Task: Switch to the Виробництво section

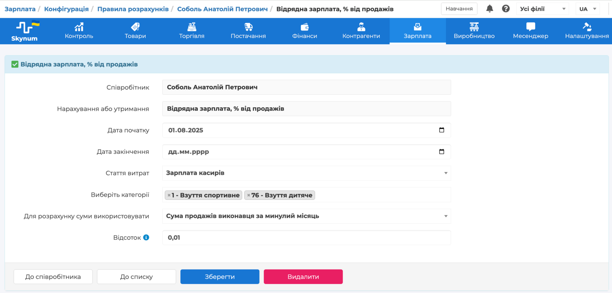Action: (x=474, y=31)
